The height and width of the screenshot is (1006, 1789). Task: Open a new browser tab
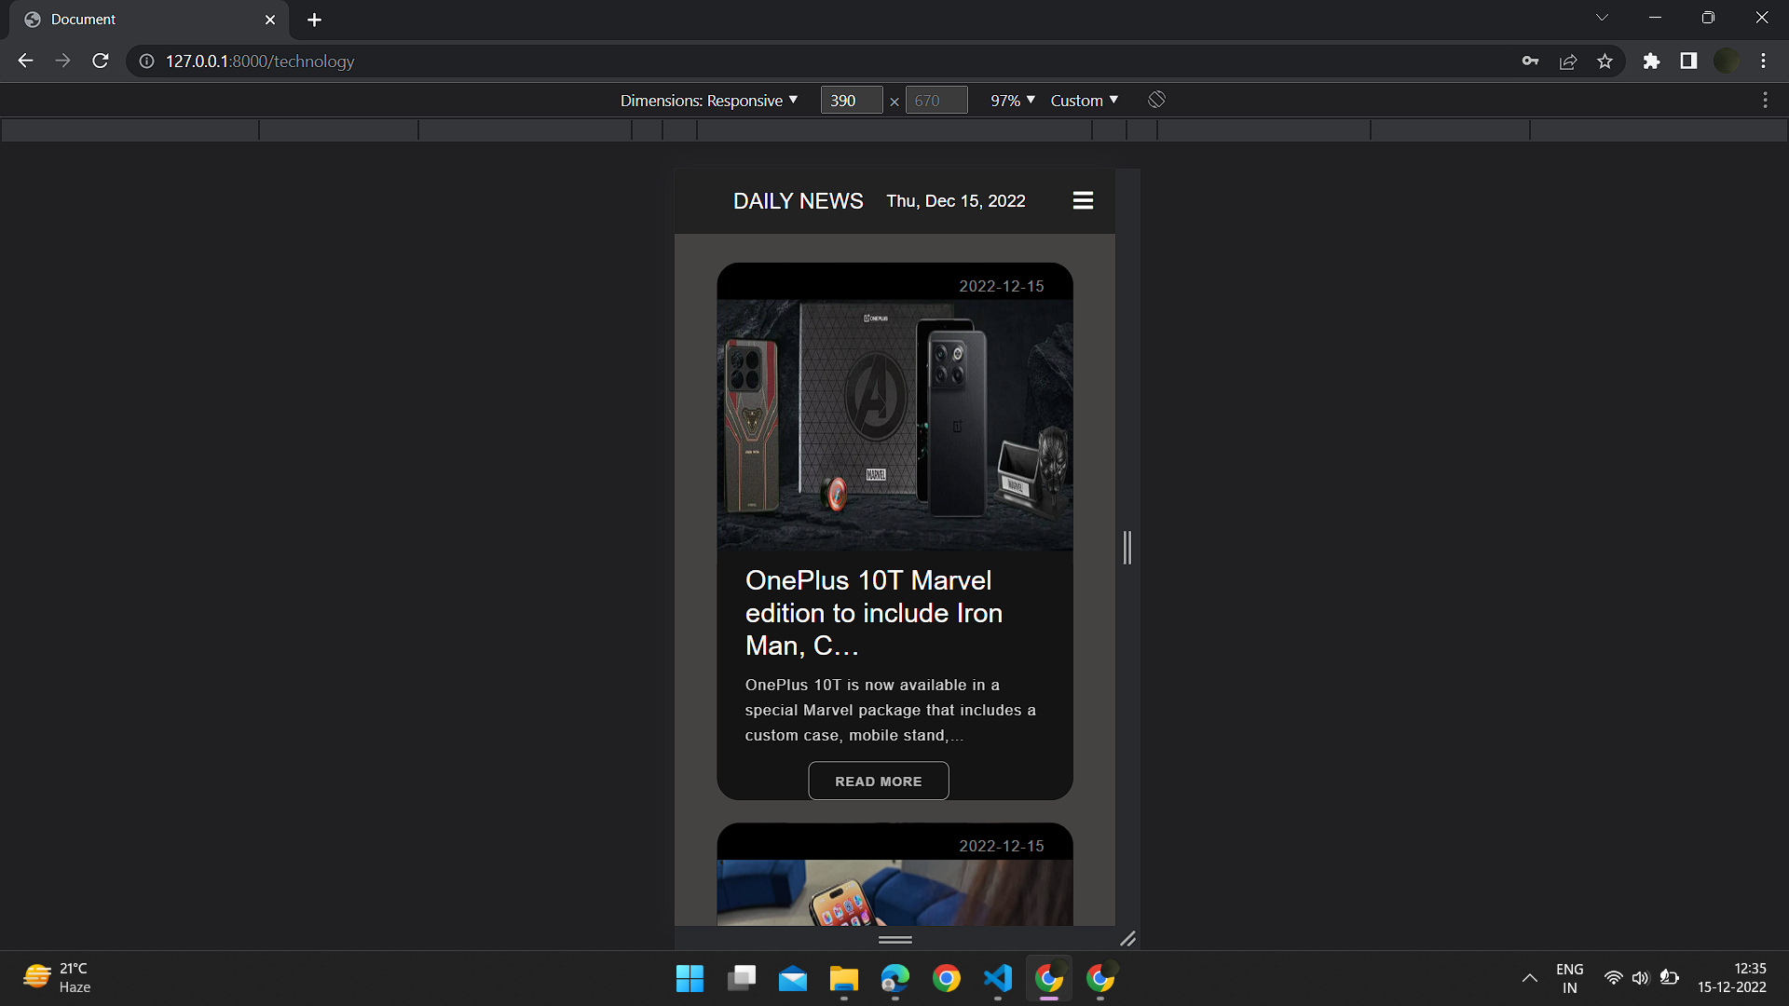point(314,20)
